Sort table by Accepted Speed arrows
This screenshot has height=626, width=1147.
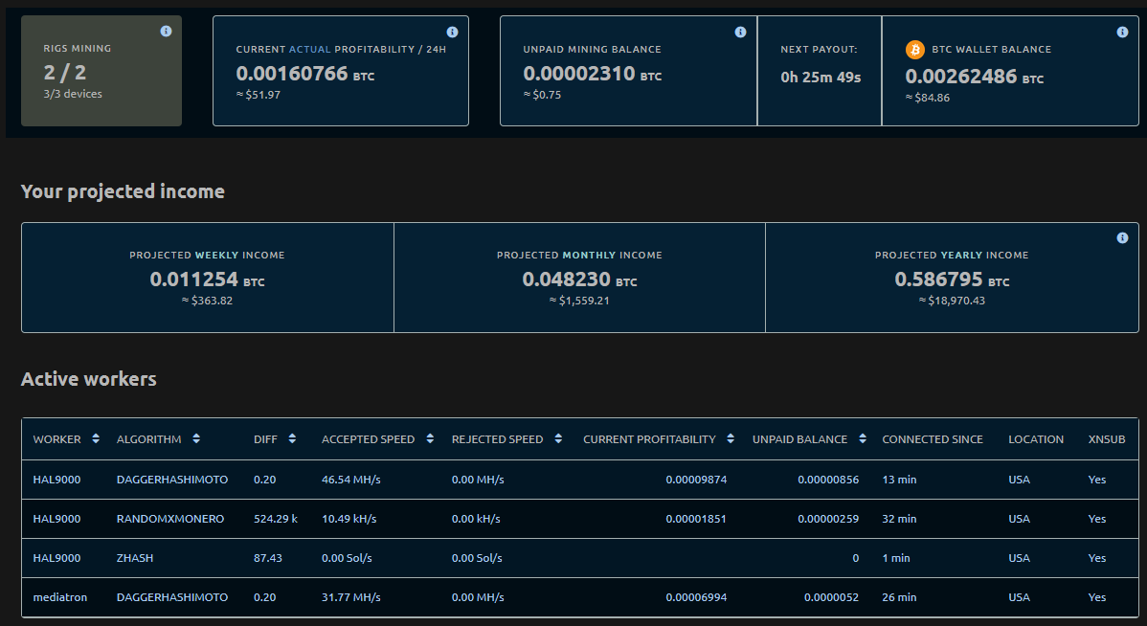pos(430,438)
